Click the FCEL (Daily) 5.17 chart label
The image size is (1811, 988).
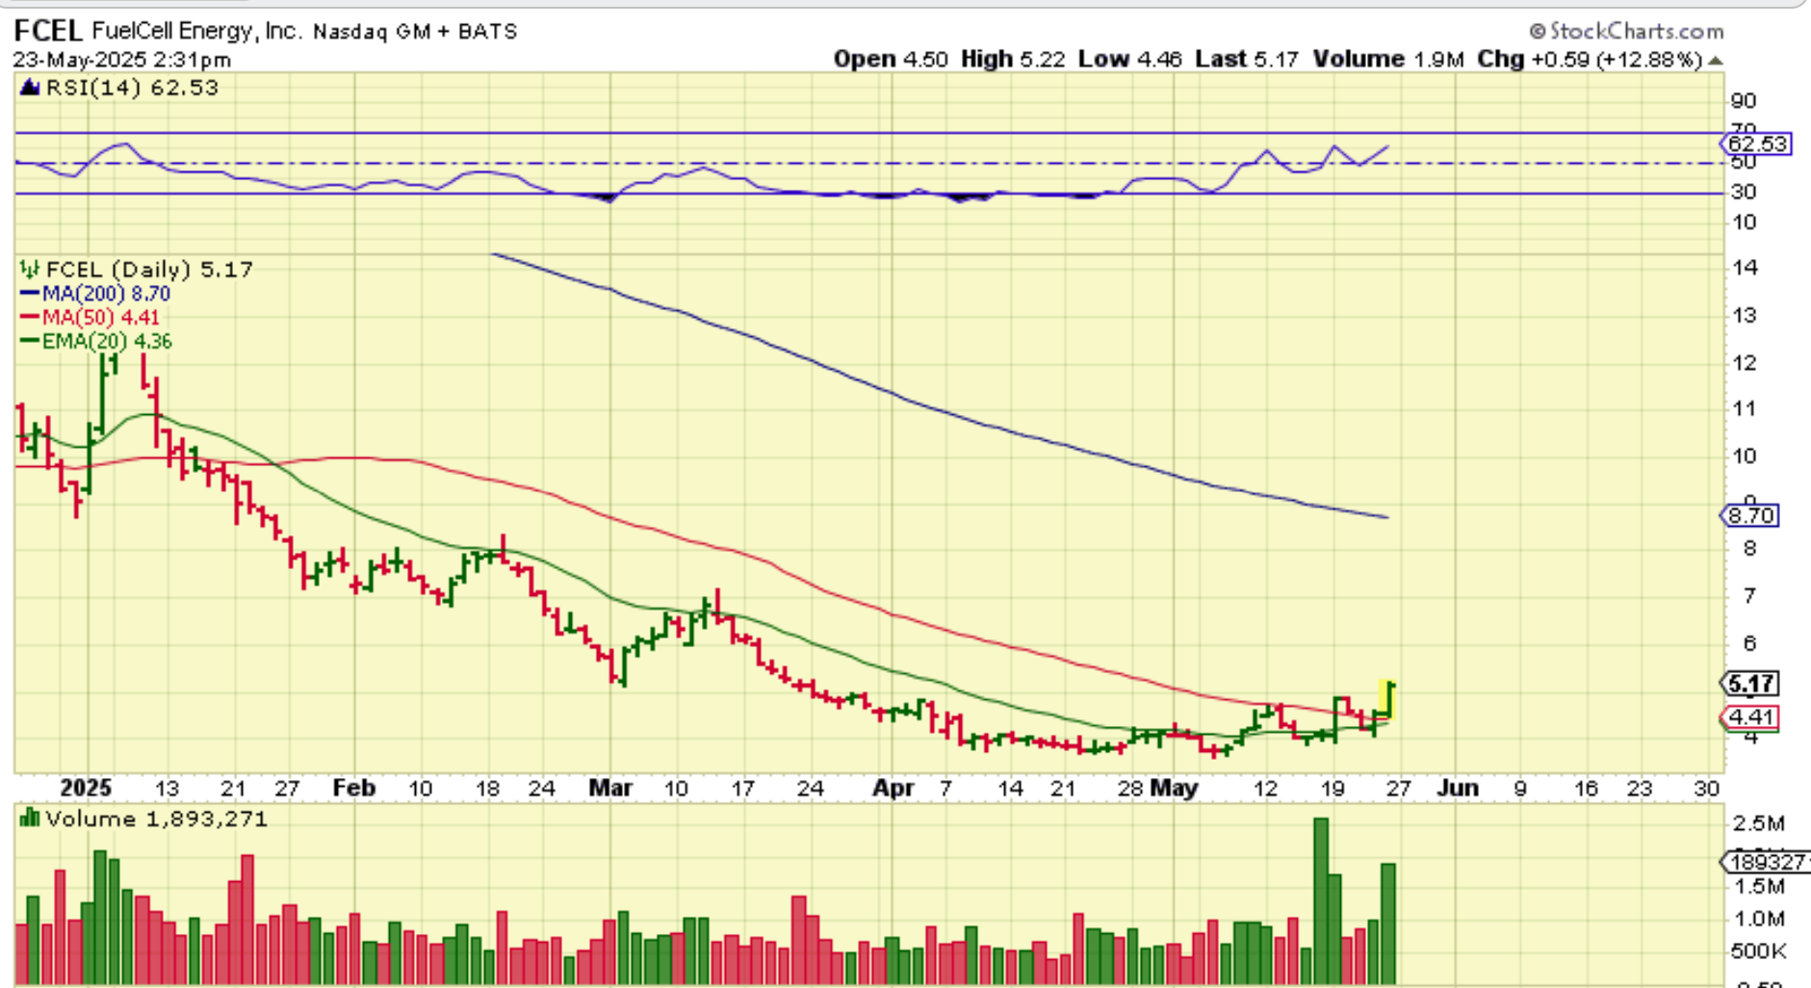point(149,270)
